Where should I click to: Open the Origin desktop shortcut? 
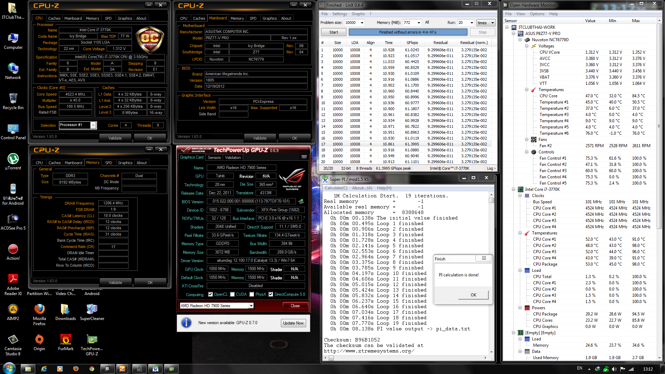[x=39, y=339]
